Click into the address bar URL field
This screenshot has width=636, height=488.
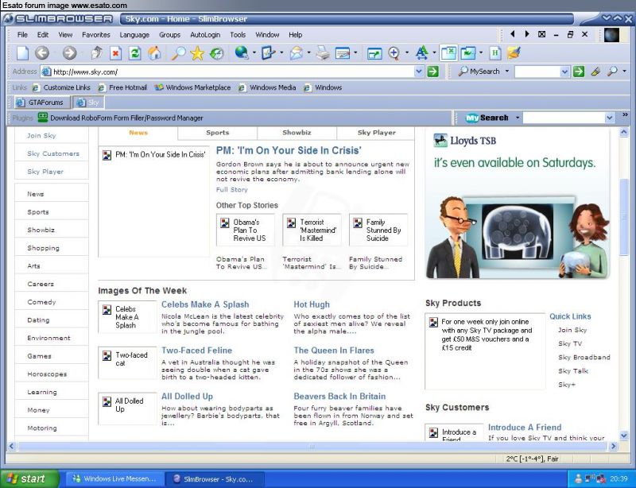pos(233,72)
